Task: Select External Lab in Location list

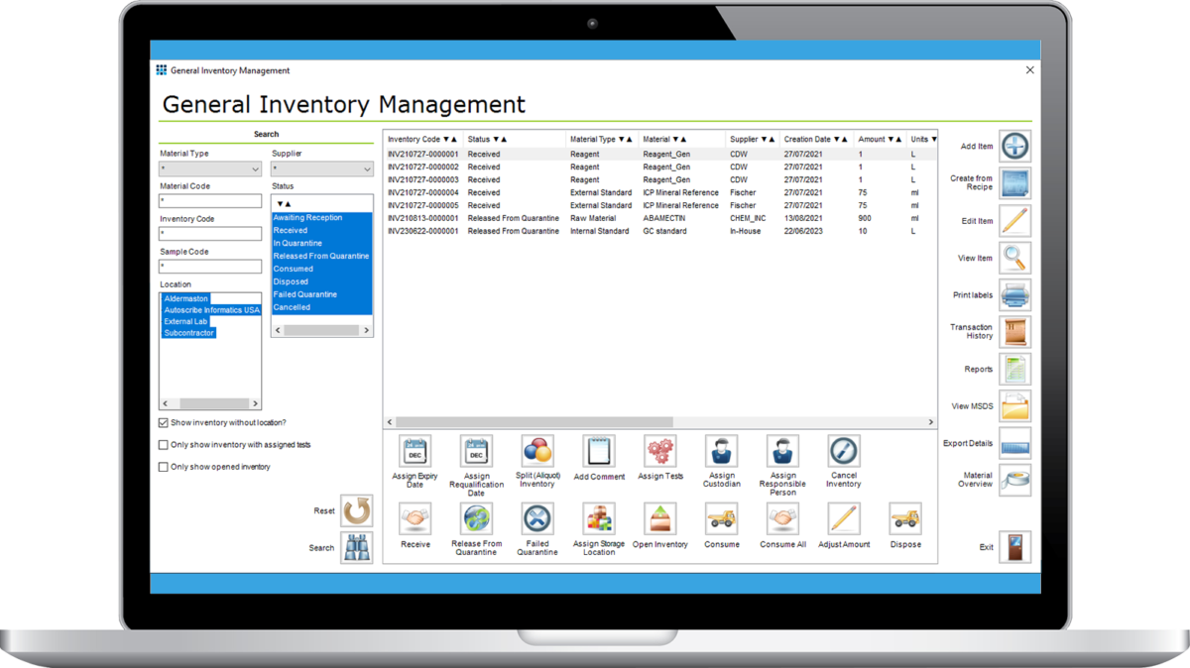Action: [x=185, y=321]
